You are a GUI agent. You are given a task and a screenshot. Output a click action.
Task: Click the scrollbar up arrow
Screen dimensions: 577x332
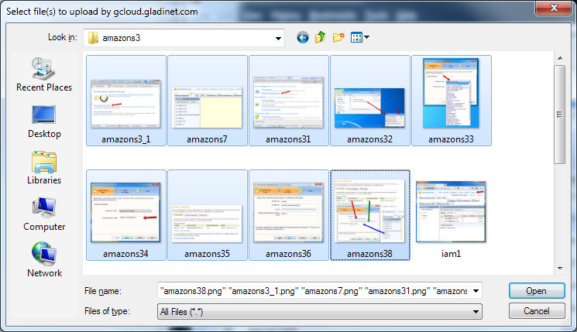[560, 59]
